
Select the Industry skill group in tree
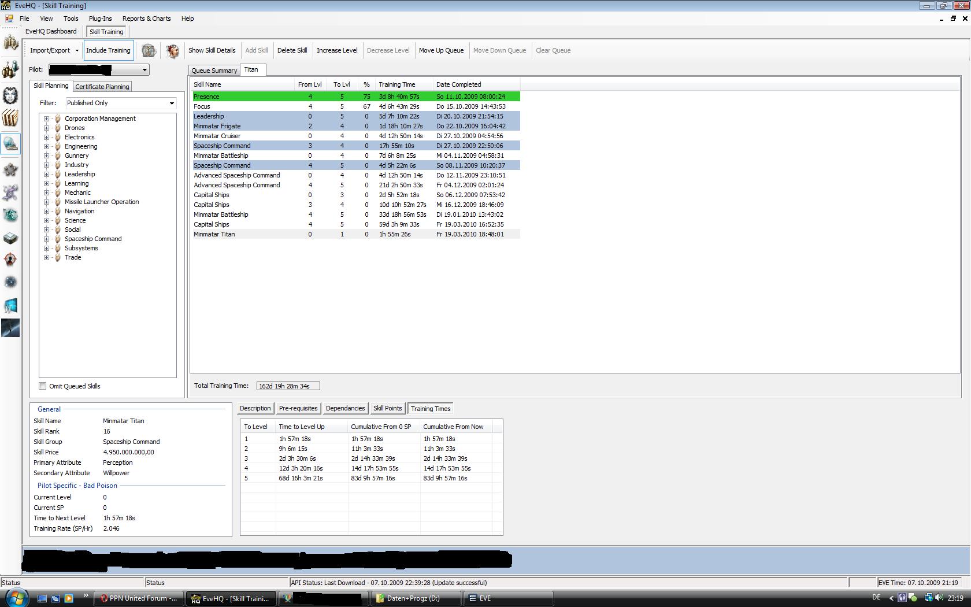click(76, 165)
